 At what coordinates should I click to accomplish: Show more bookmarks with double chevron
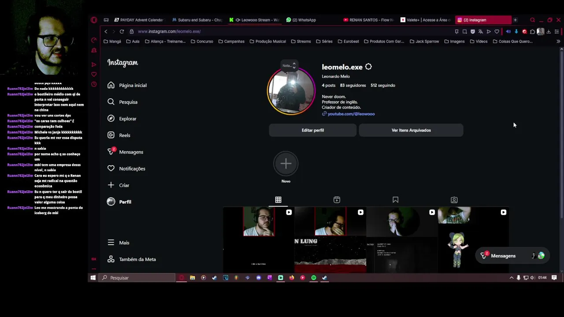[558, 41]
